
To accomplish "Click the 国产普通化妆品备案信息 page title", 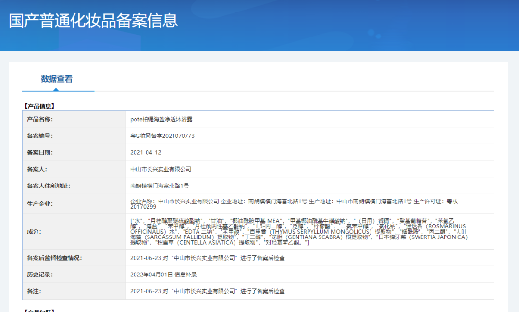I will coord(93,21).
